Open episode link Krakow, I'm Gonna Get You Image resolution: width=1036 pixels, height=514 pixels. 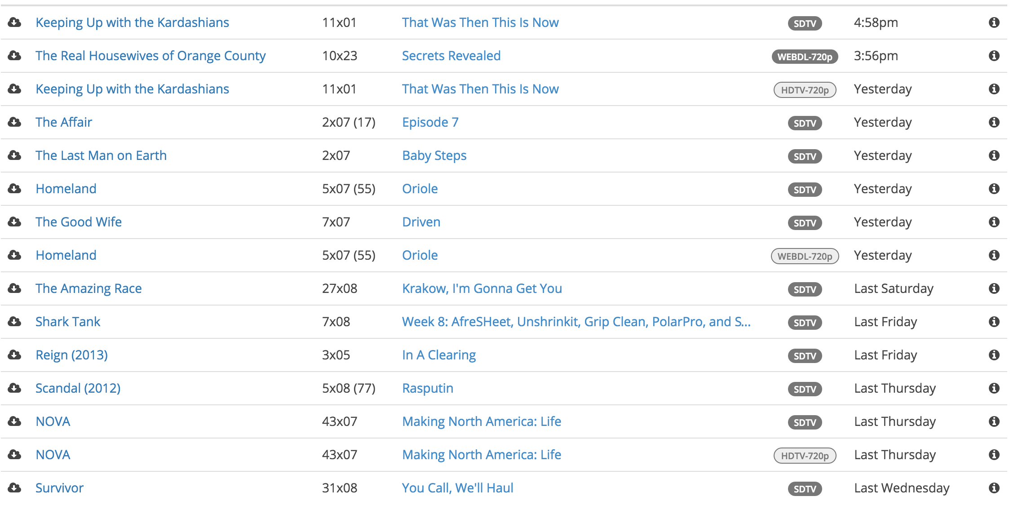coord(482,288)
